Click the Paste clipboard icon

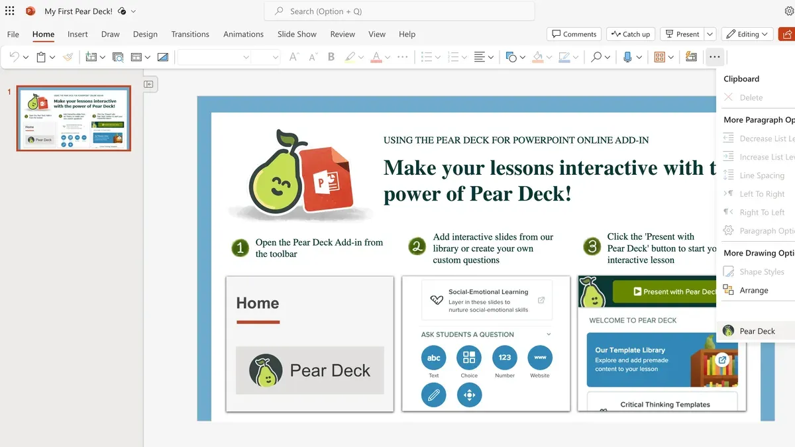pyautogui.click(x=41, y=58)
